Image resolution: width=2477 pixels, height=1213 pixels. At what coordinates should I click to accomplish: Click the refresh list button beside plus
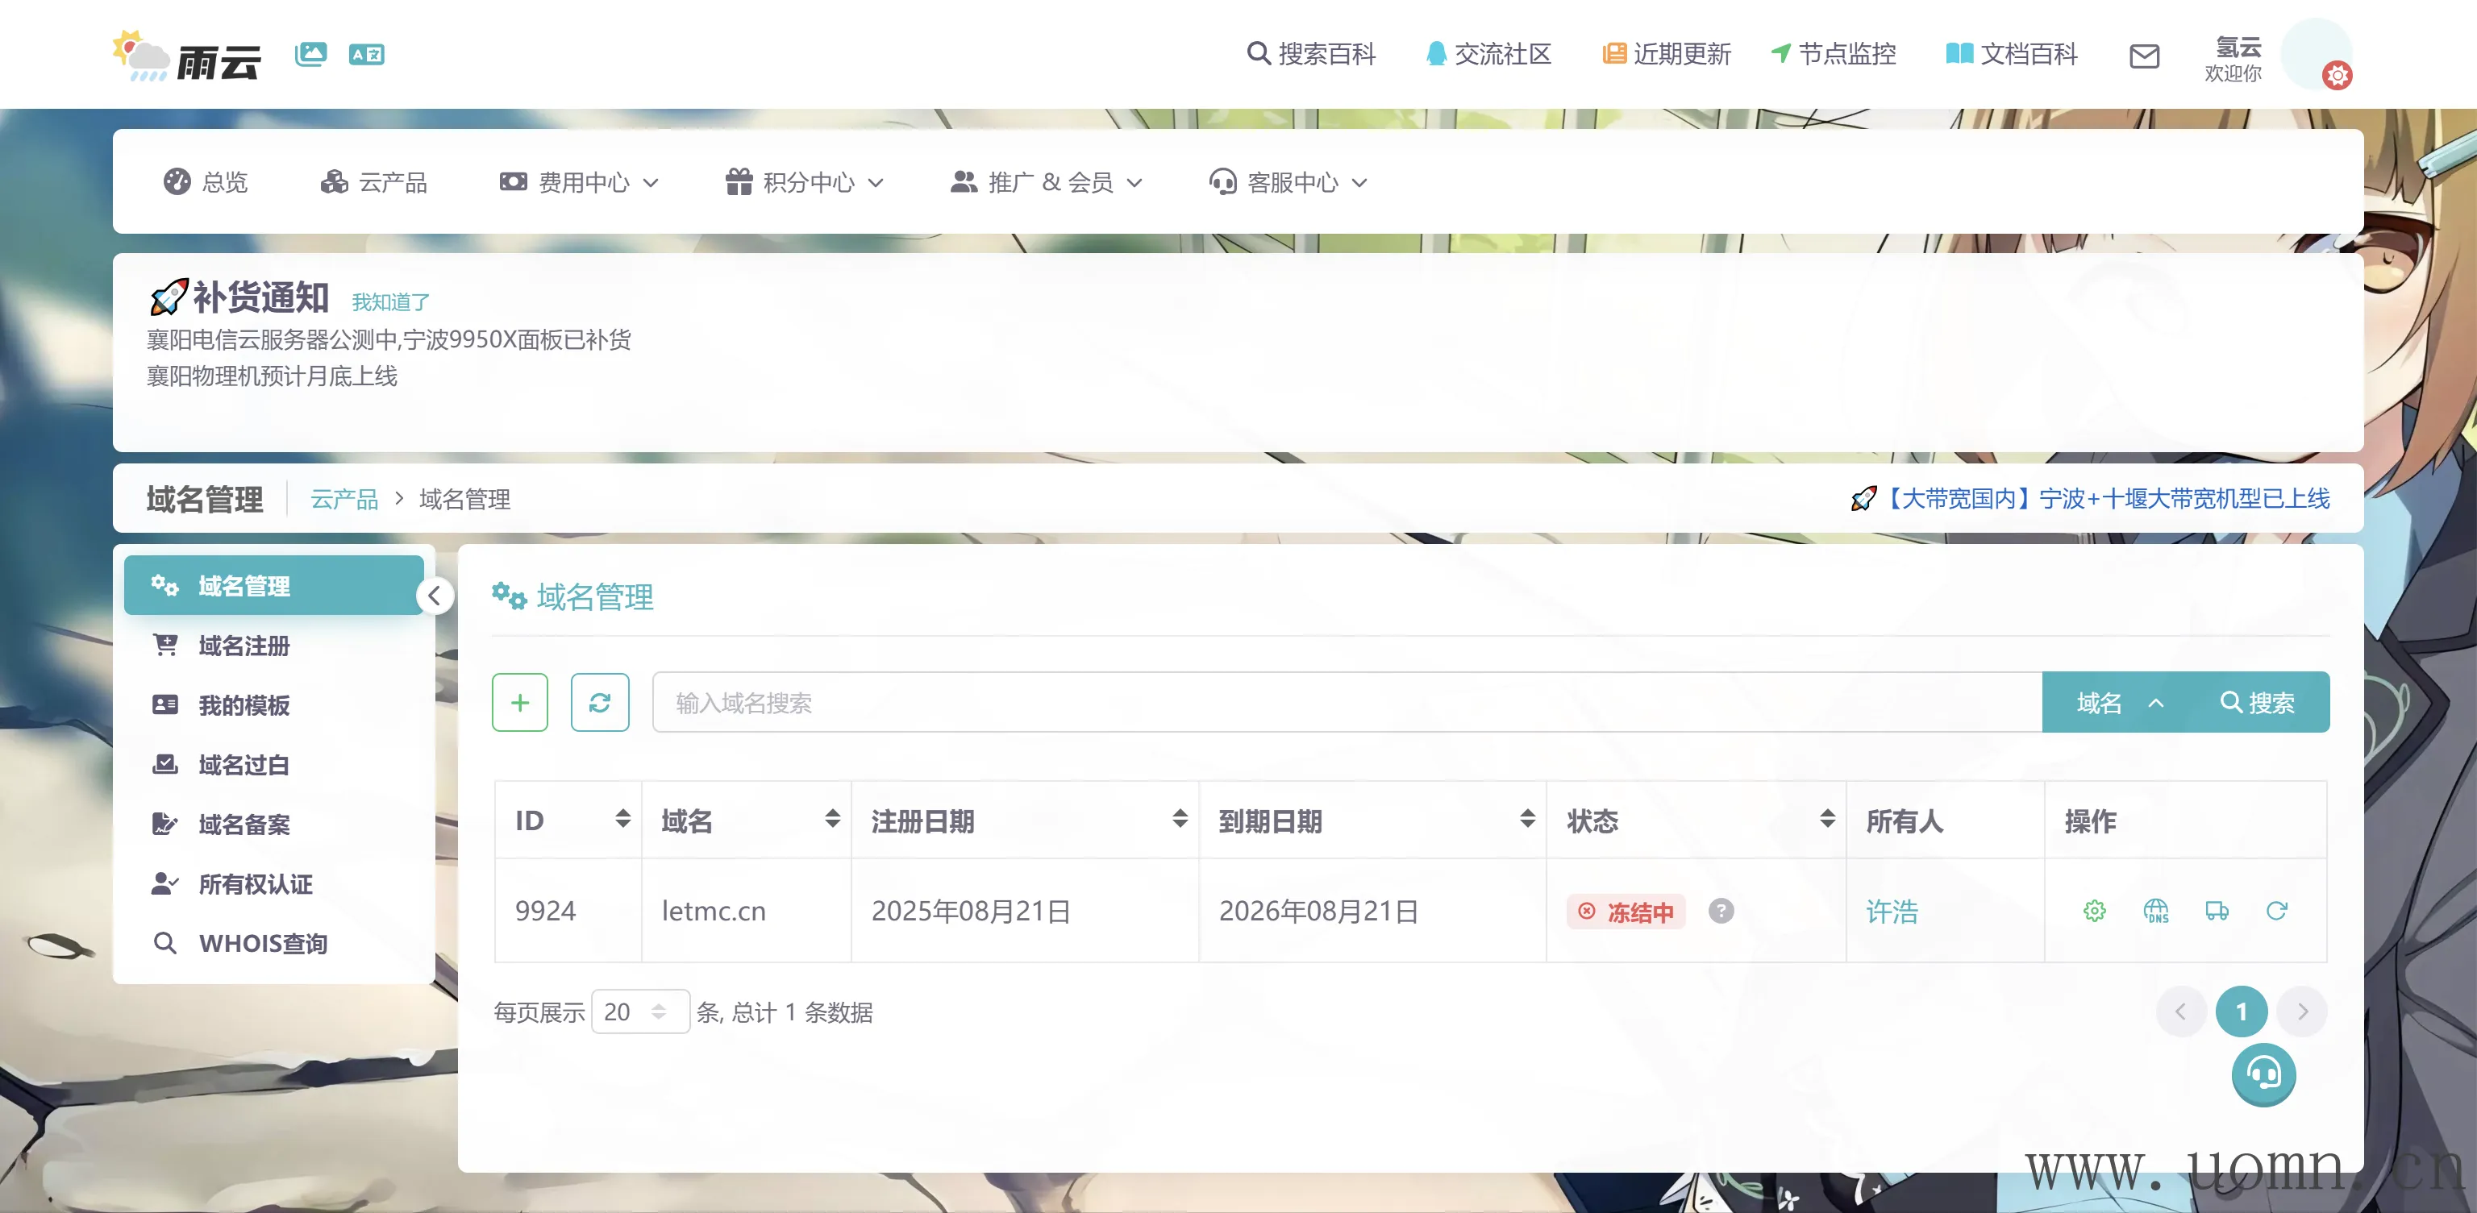coord(599,703)
